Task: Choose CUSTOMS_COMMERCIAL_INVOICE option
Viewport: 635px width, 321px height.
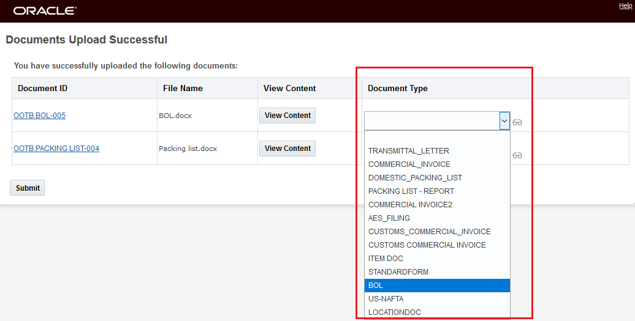Action: click(x=429, y=232)
